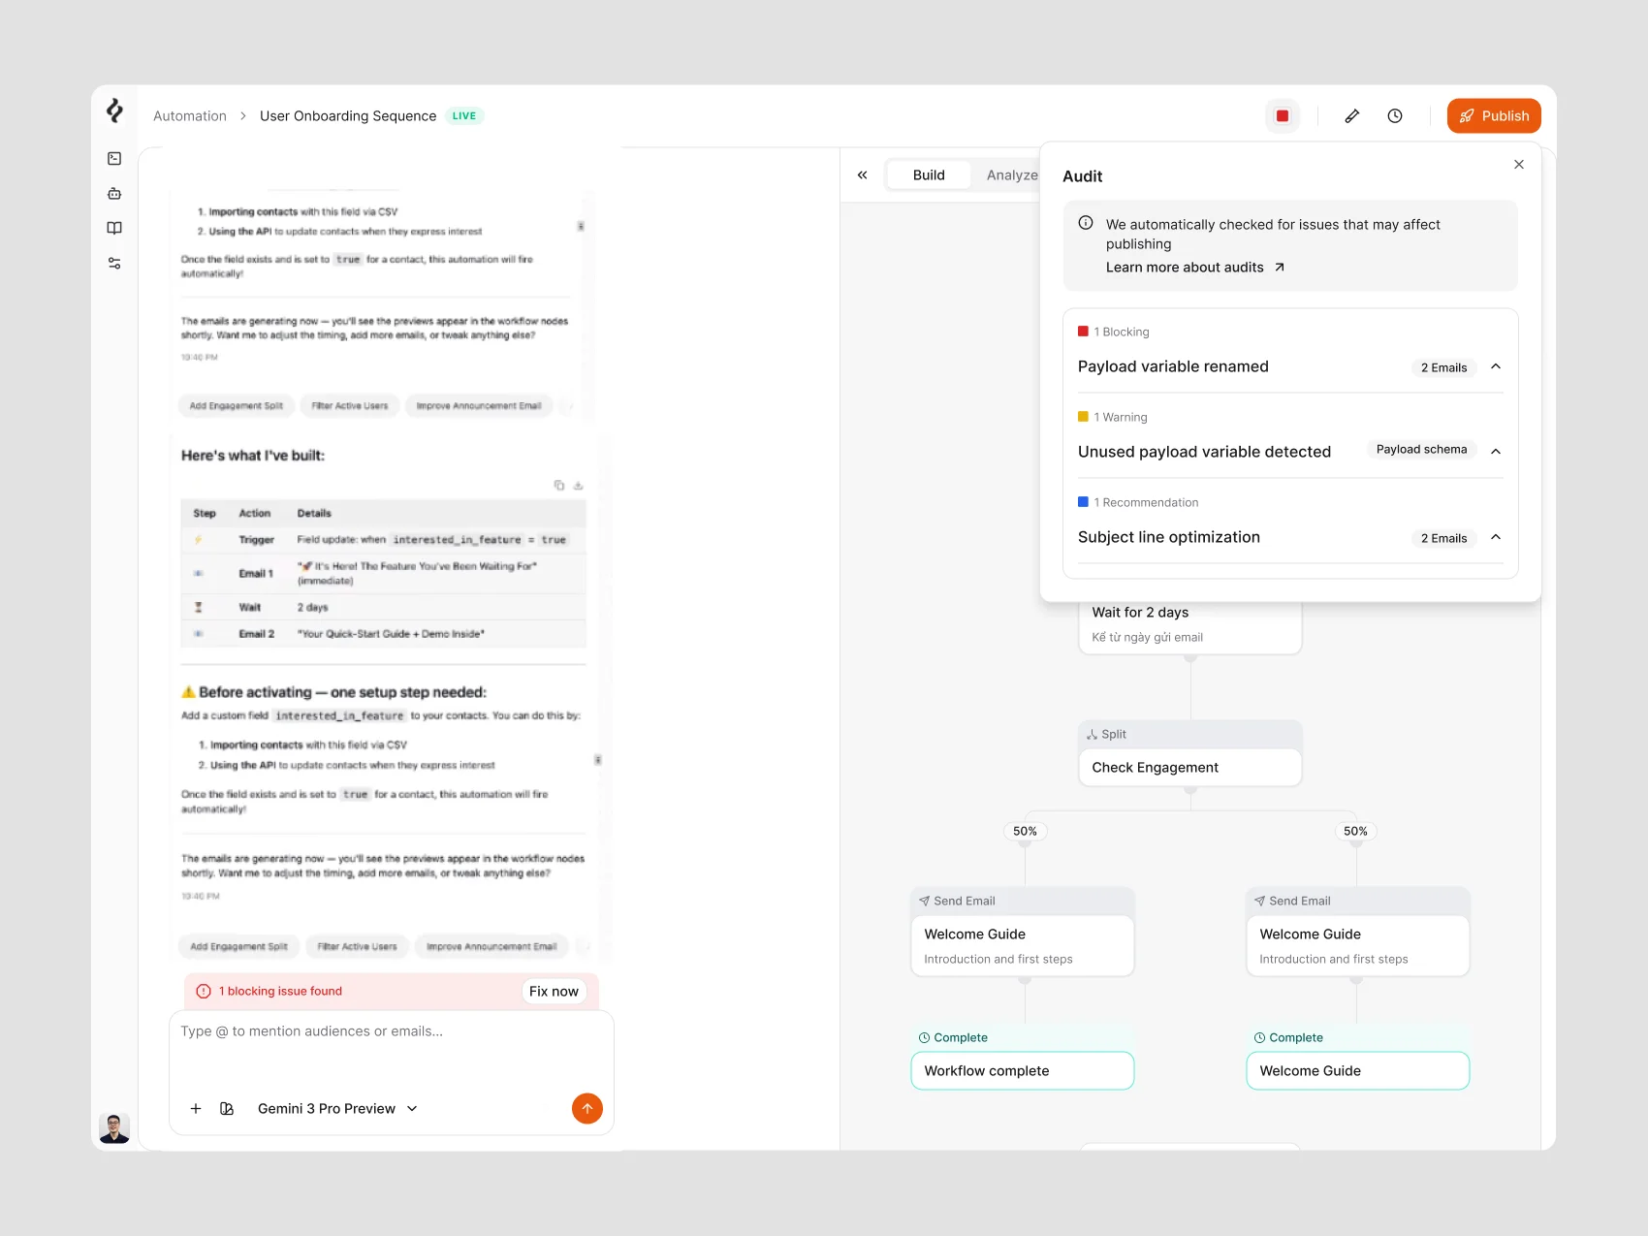Click 2 Emails tag on Subject line optimization

tap(1443, 538)
